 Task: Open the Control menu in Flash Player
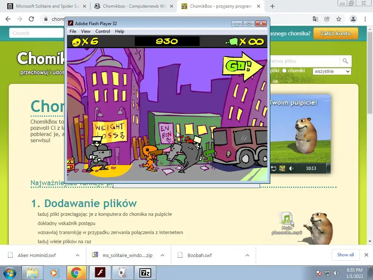coord(102,31)
